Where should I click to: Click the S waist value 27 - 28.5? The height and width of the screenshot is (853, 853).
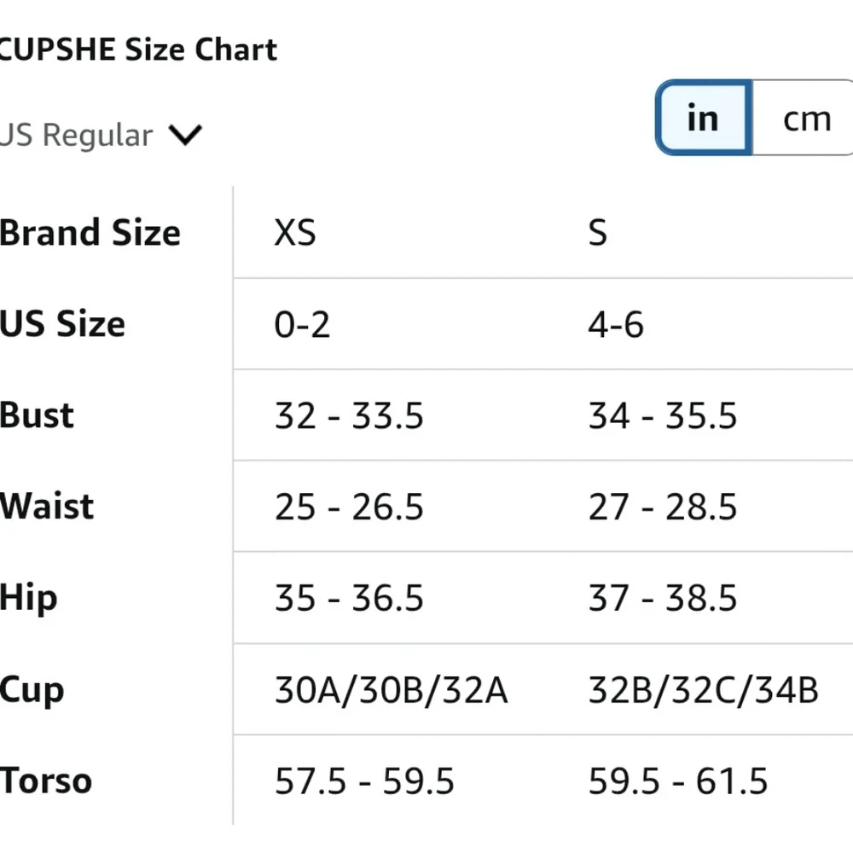tap(663, 508)
